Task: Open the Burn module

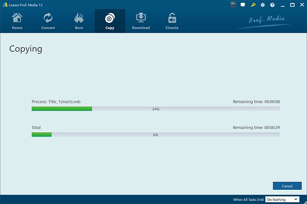Action: coord(79,21)
